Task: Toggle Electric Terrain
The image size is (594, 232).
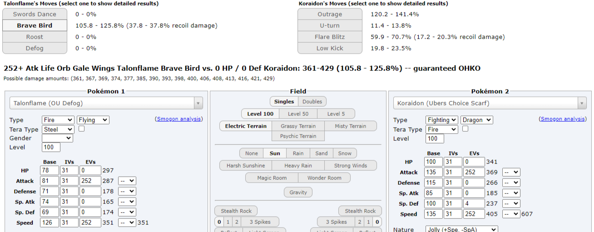Action: coord(246,126)
